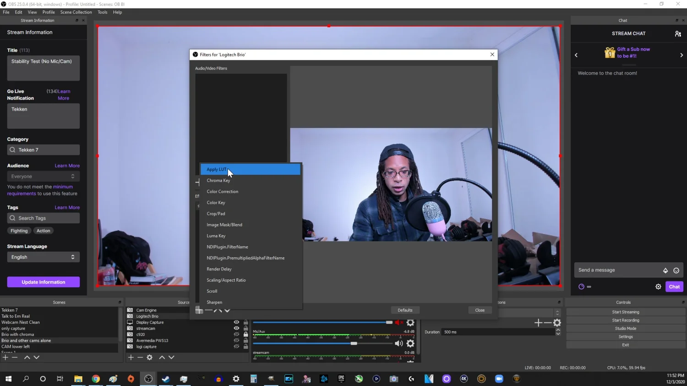Image resolution: width=687 pixels, height=386 pixels.
Task: Add a new scene with the plus icon
Action: coord(5,357)
